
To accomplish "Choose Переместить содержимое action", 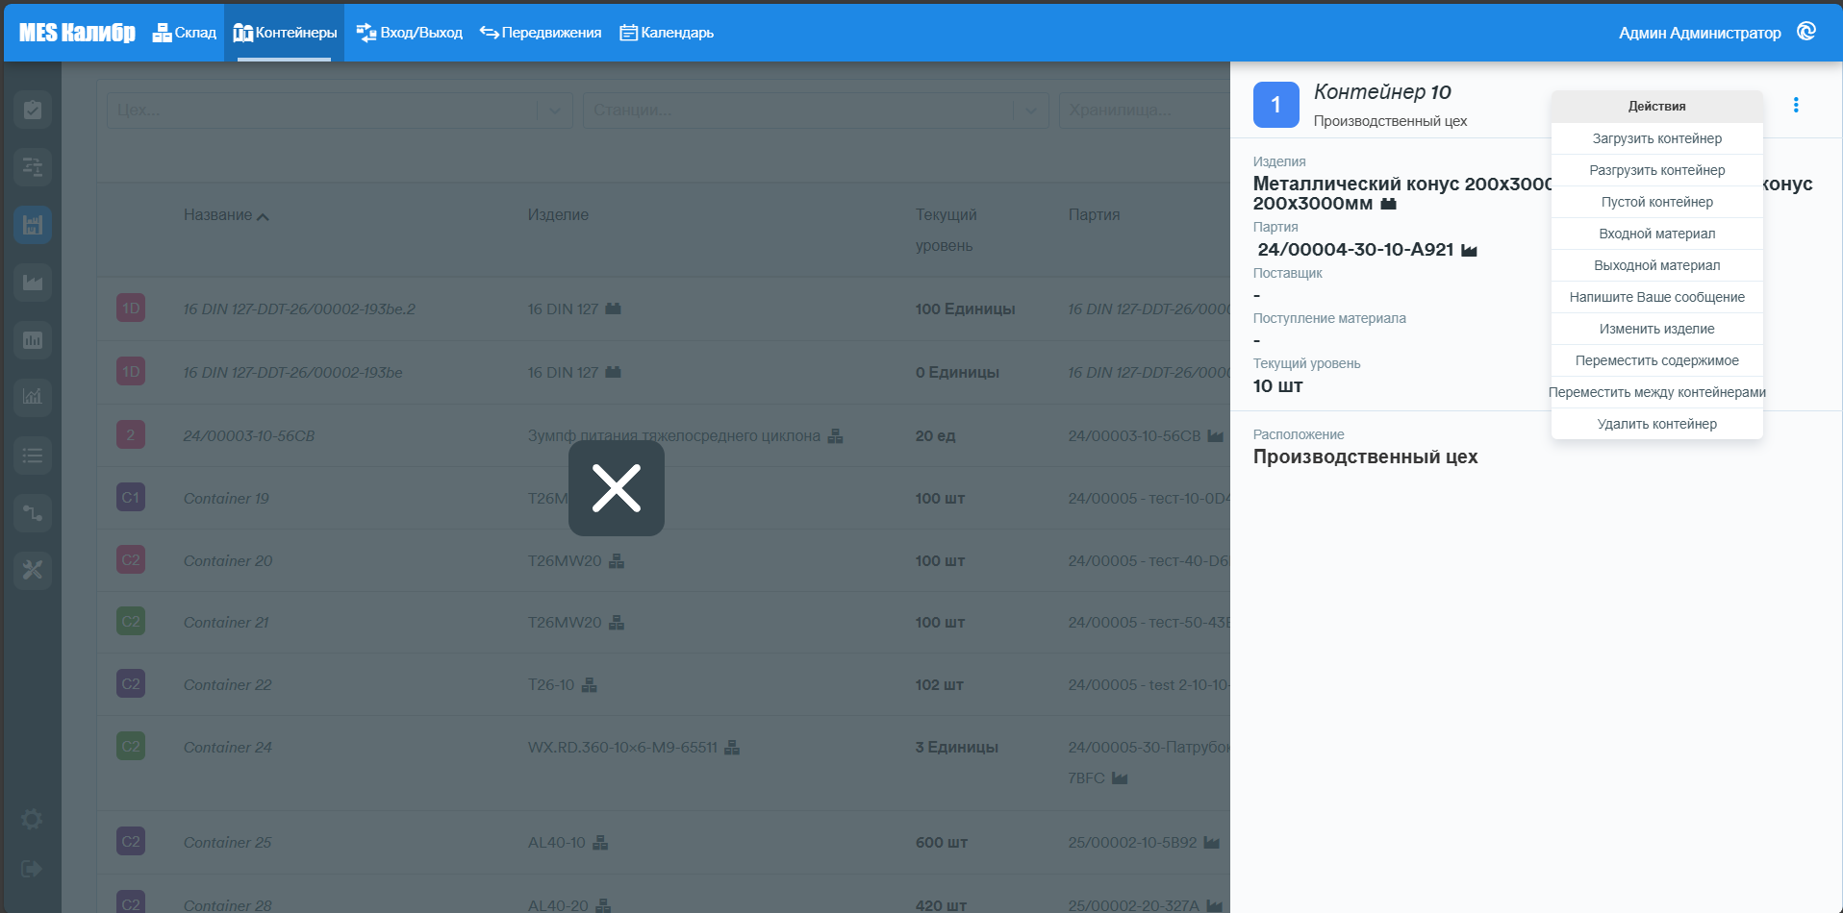I will (x=1657, y=360).
